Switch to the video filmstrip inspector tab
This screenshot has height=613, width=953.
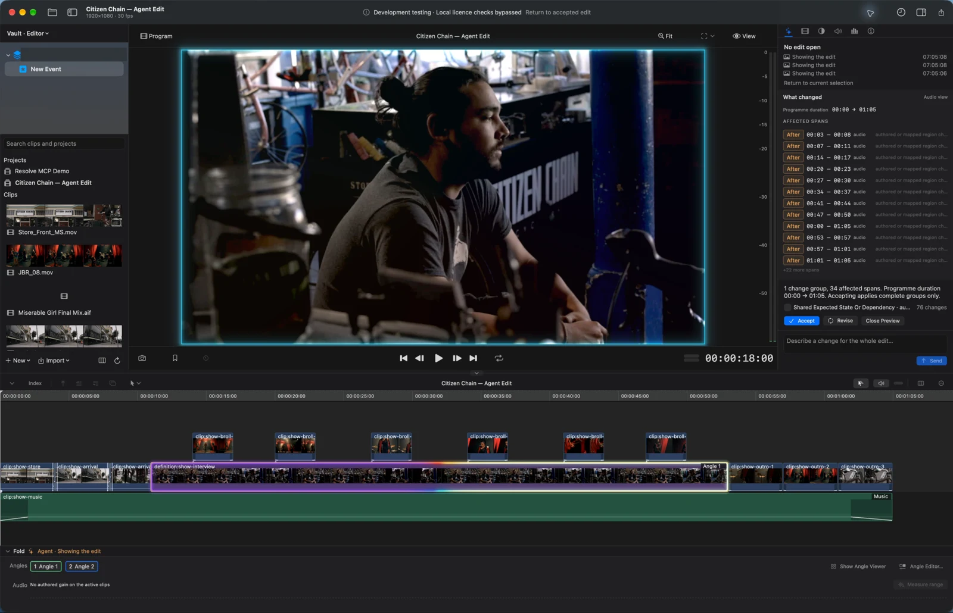(x=805, y=31)
